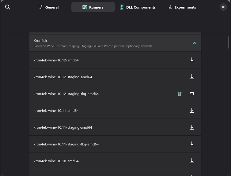Switch to the General tab
Screen dimensions: 231x176
[x=49, y=7]
